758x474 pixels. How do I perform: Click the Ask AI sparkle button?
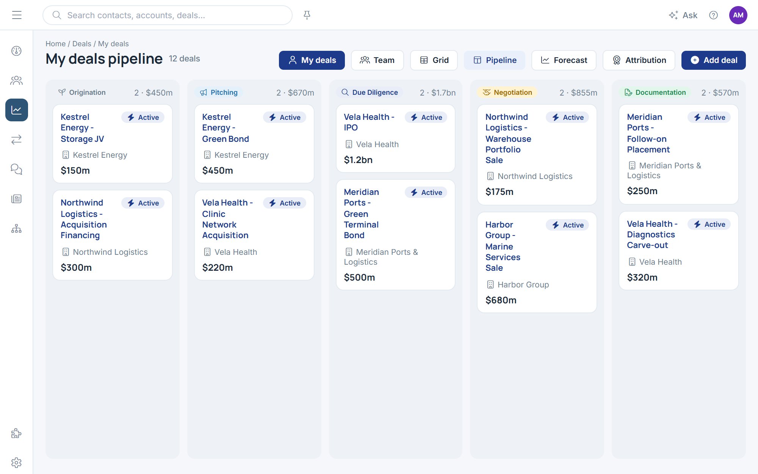pos(683,15)
